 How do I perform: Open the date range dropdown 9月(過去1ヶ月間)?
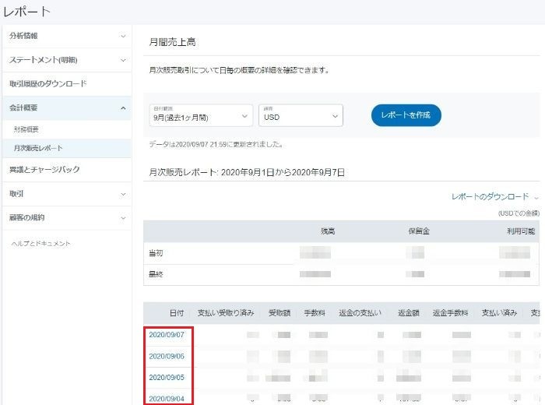click(201, 115)
